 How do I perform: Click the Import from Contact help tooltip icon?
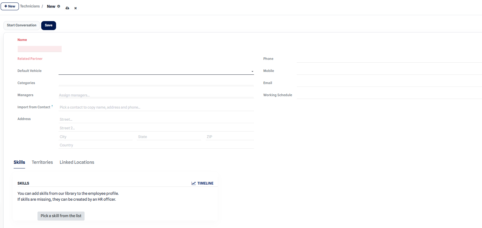pyautogui.click(x=52, y=106)
